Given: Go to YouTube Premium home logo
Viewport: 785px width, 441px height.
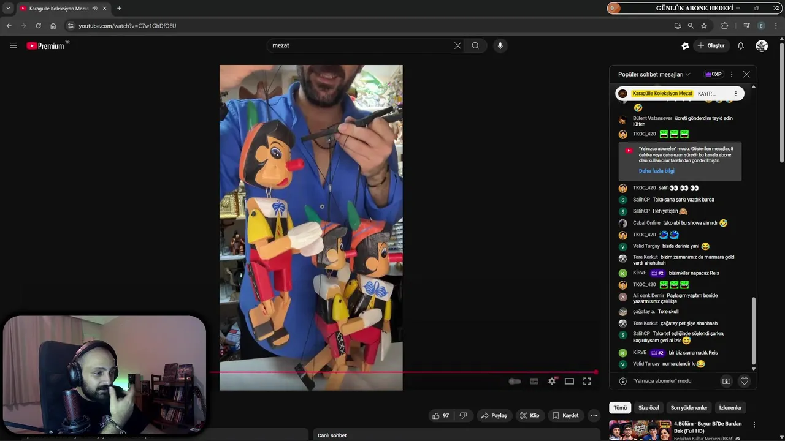Looking at the screenshot, I should coord(47,45).
